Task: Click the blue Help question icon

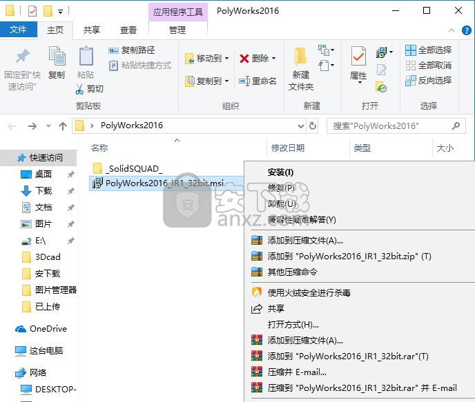Action: tap(466, 30)
